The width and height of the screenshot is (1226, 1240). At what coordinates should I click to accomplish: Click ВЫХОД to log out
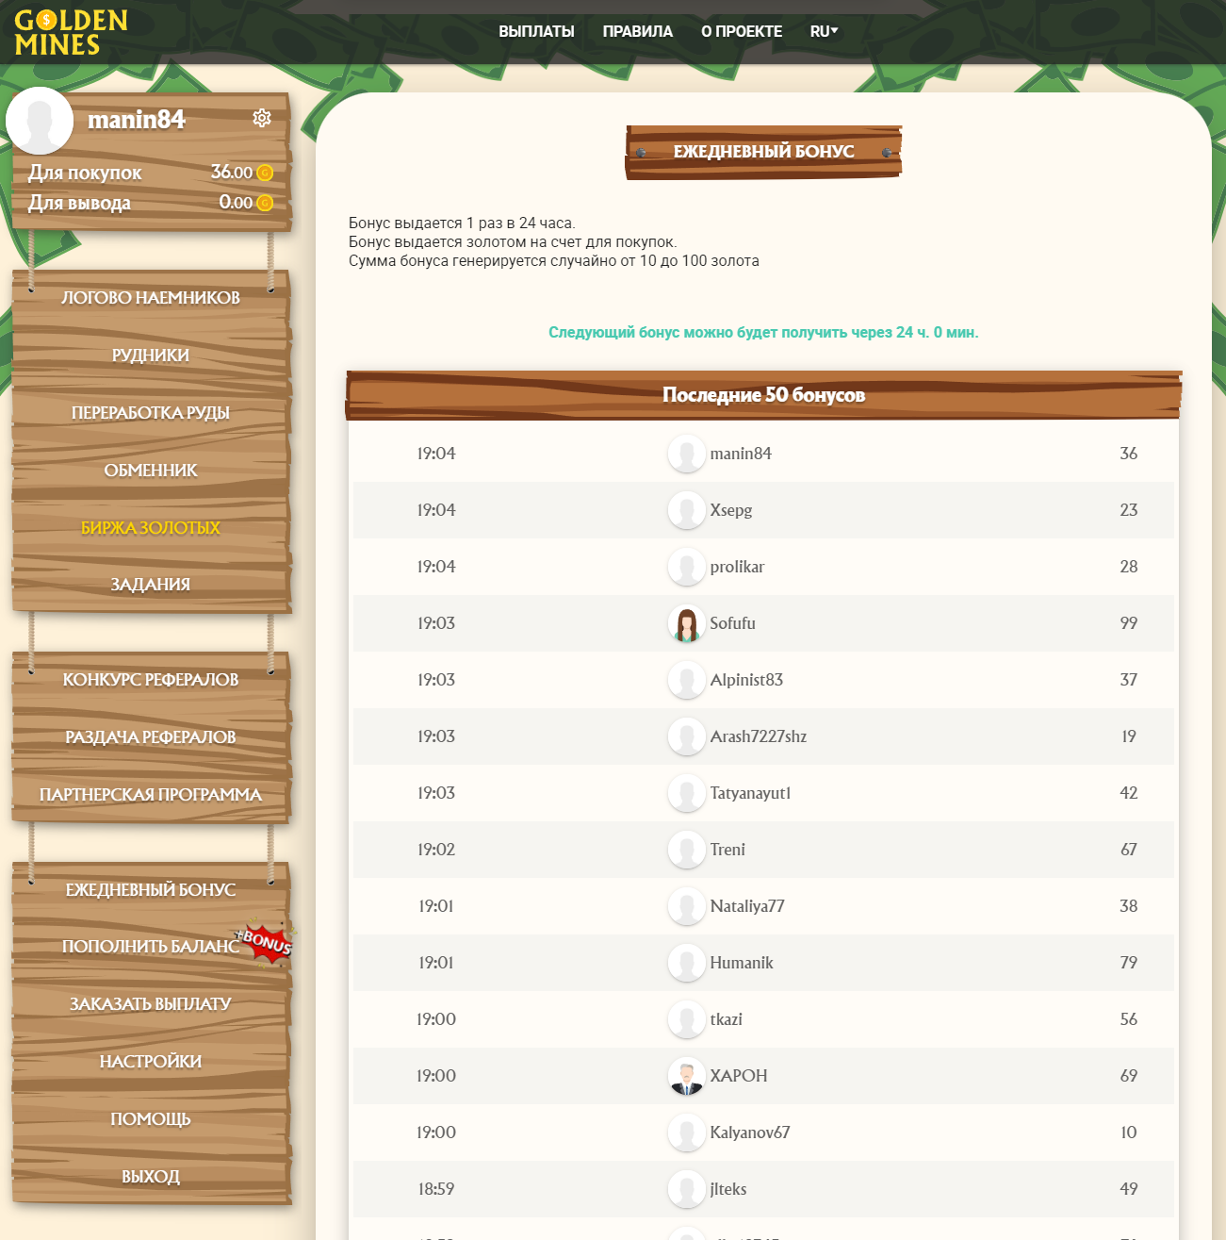pos(151,1177)
